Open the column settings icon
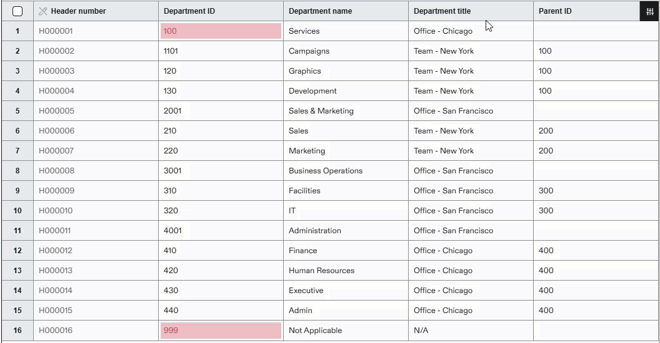Screen dimensions: 660x343 click(649, 11)
